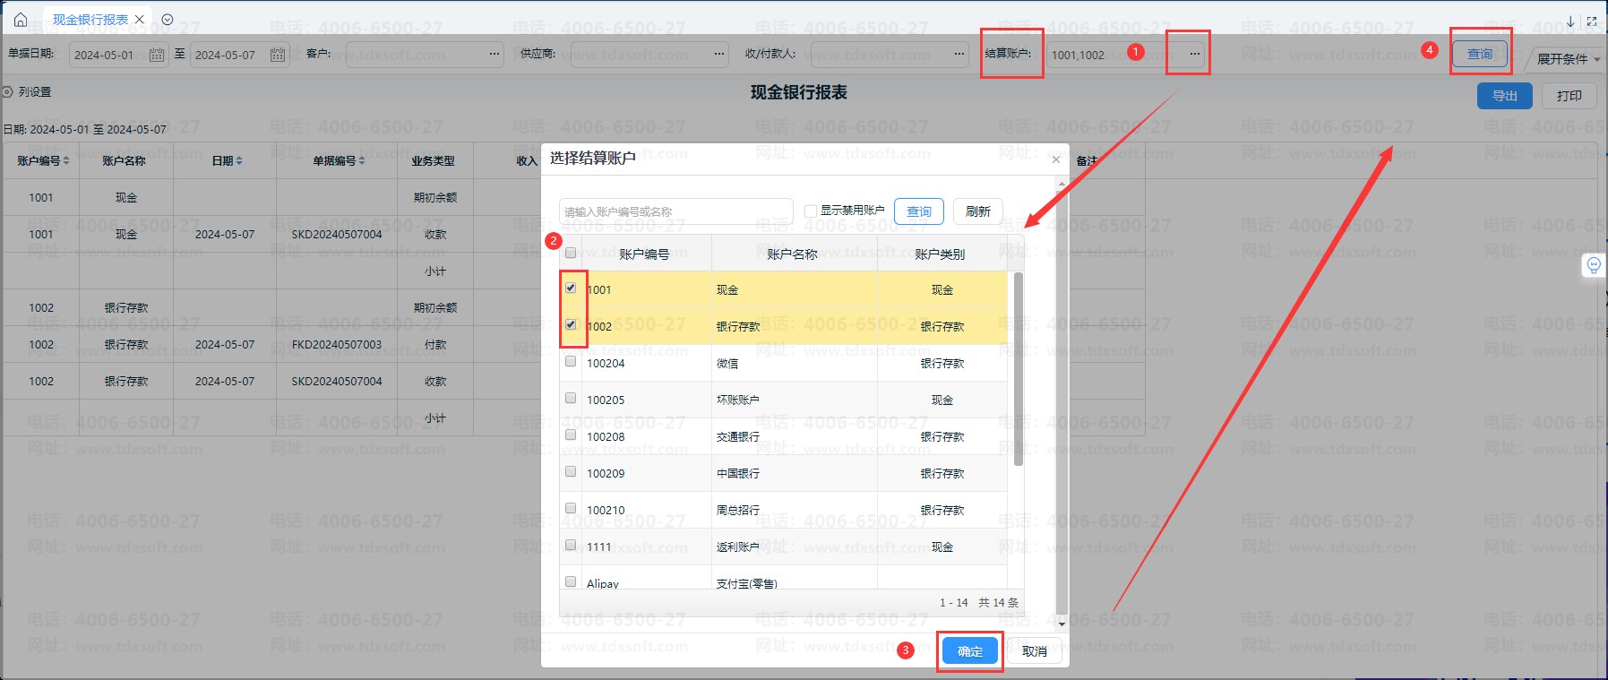Click 确定 to confirm account selection

969,651
